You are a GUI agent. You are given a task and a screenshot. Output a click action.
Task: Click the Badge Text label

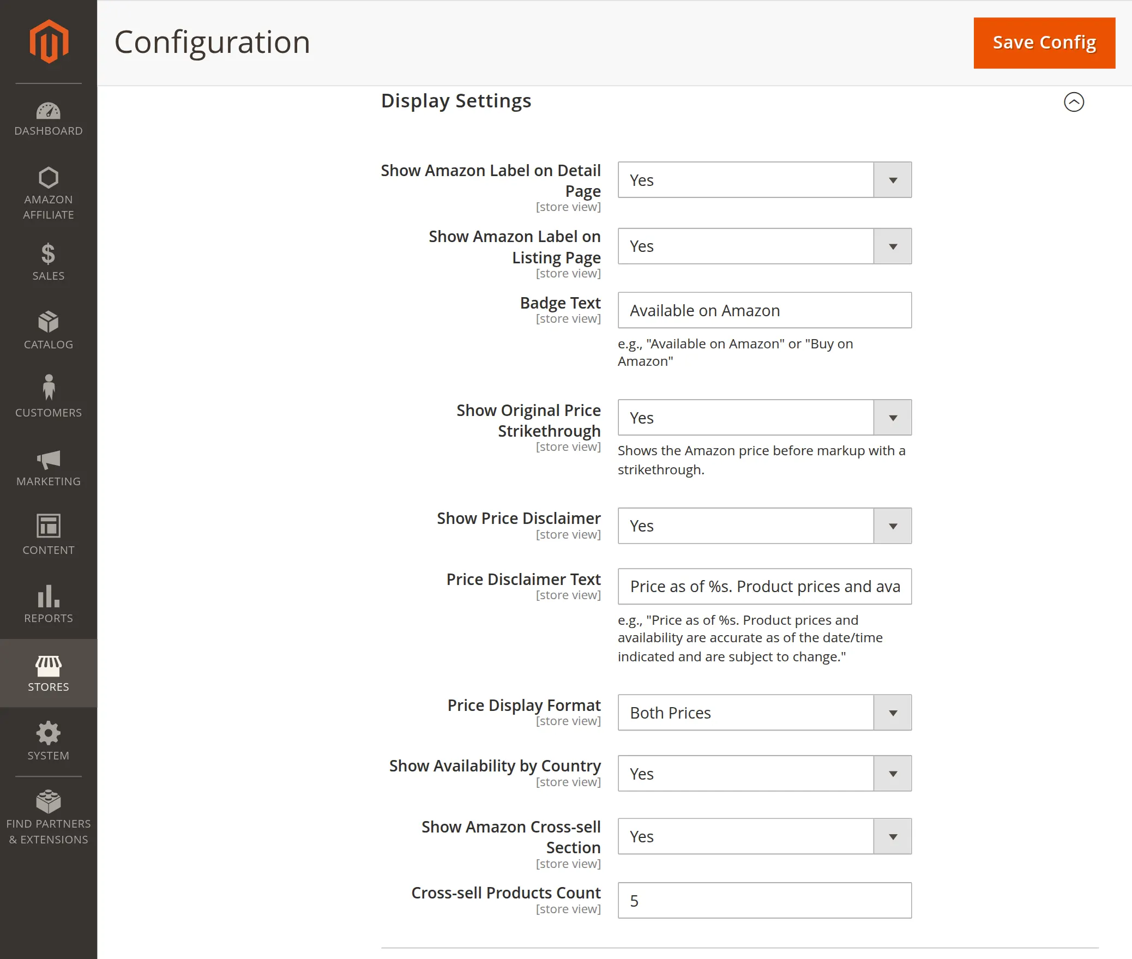[x=560, y=303]
